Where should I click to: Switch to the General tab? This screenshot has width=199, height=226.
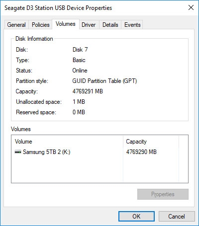coord(16,25)
